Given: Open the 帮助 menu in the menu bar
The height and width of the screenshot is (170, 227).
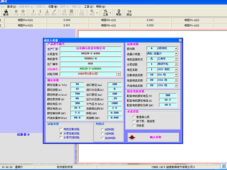Looking at the screenshot, I should coord(99,7).
